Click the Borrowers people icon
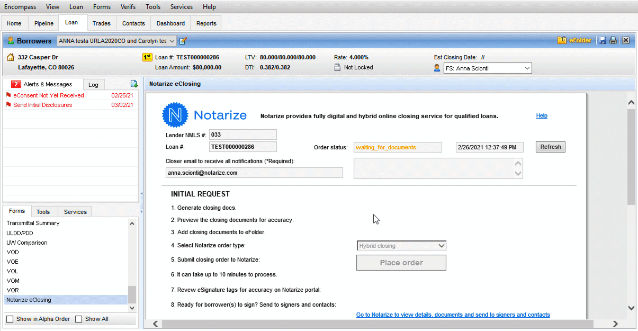 (11, 41)
